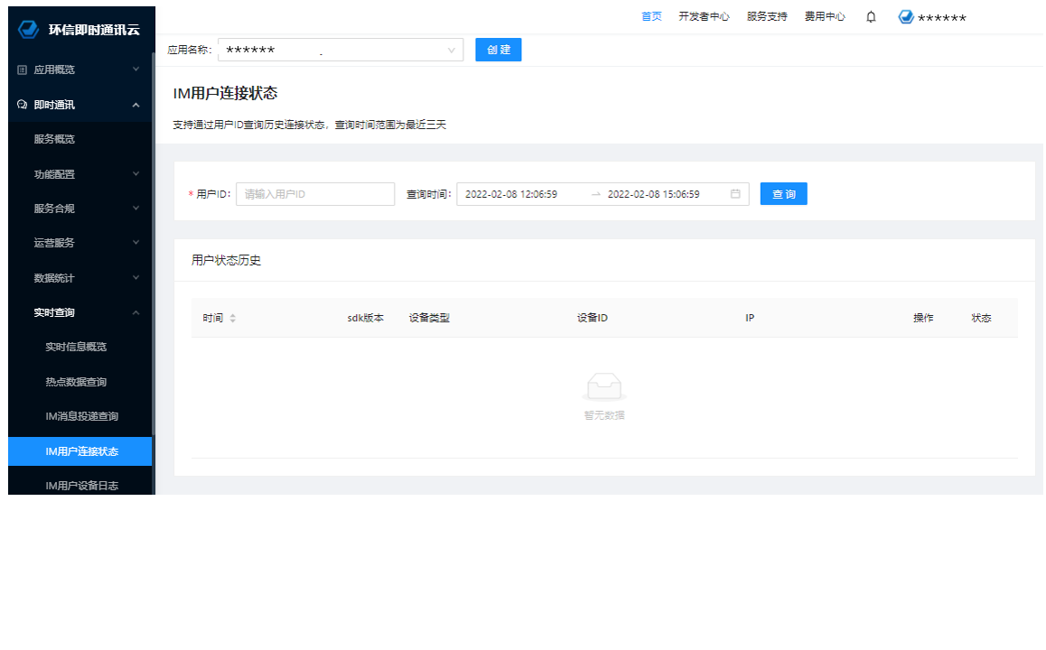Click the 设备类型 column header
This screenshot has width=1046, height=650.
coord(429,318)
